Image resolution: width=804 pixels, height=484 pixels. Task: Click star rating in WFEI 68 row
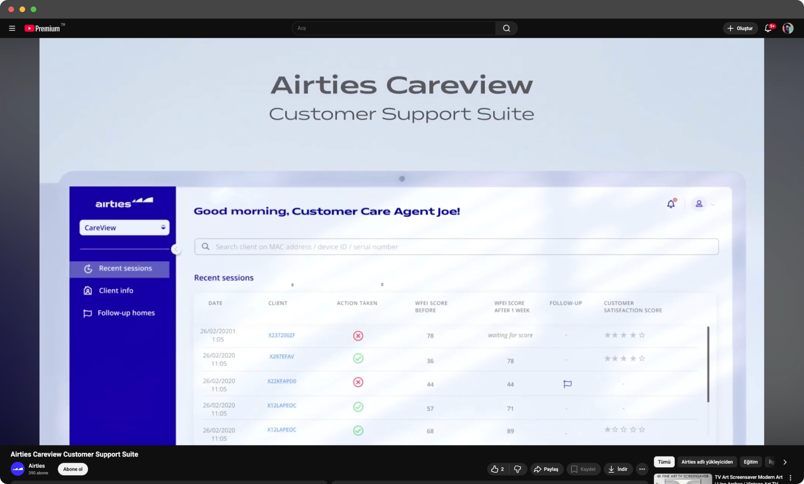coord(624,430)
